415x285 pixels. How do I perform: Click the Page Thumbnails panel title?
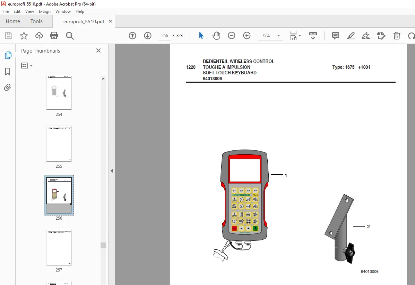point(41,51)
